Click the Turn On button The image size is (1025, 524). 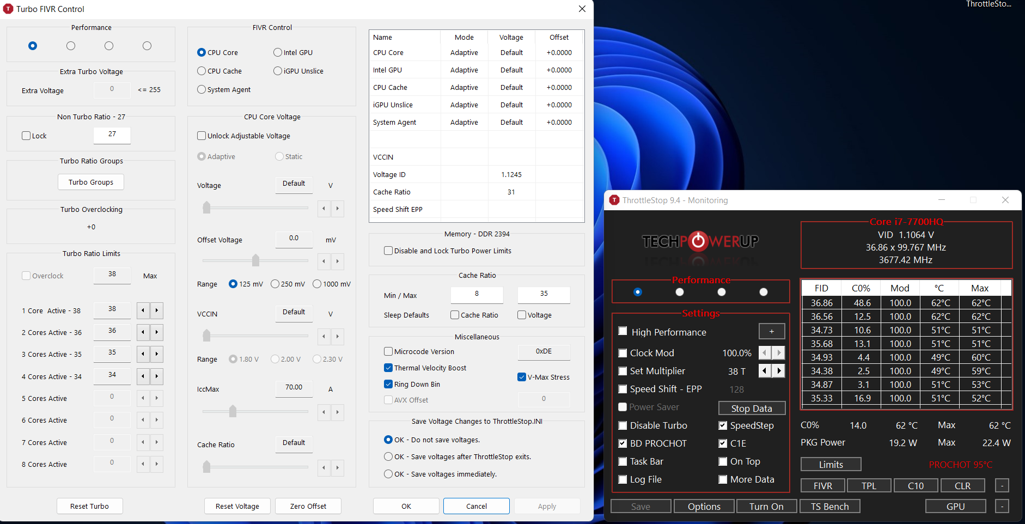(x=767, y=507)
